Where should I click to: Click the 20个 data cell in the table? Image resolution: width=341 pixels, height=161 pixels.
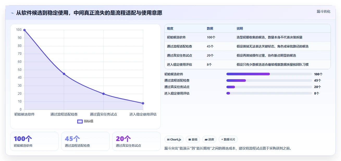[x=210, y=56]
